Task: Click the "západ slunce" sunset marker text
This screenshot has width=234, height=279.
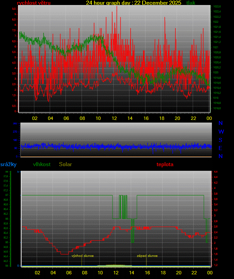Action: [x=147, y=256]
